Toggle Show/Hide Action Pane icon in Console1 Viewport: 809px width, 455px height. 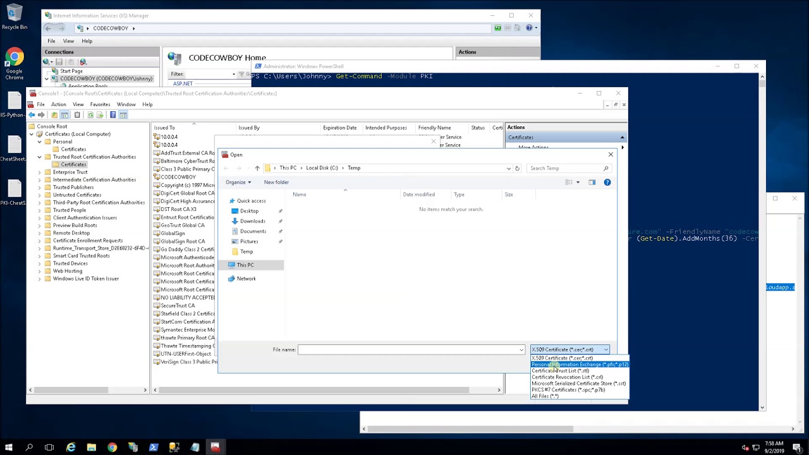[123, 115]
